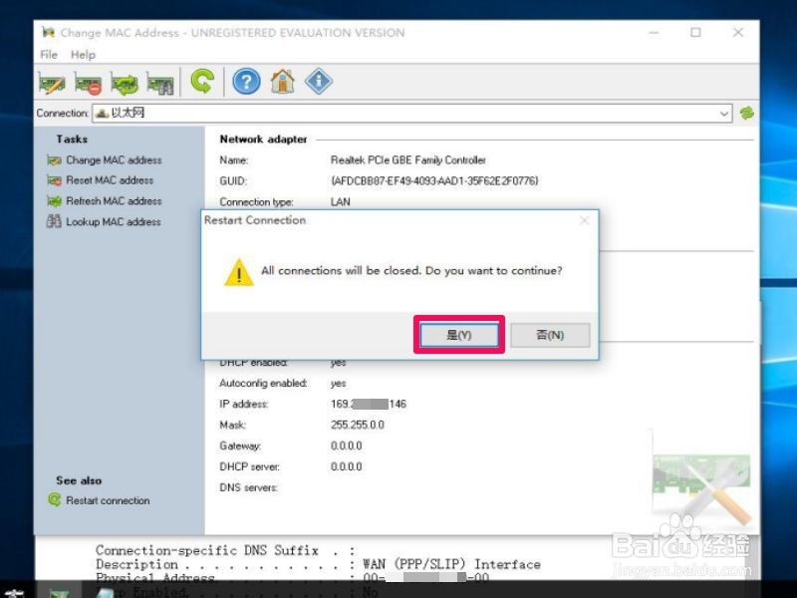
Task: Click WAN (PPP/SLIP) Interface in console window
Action: (x=451, y=564)
